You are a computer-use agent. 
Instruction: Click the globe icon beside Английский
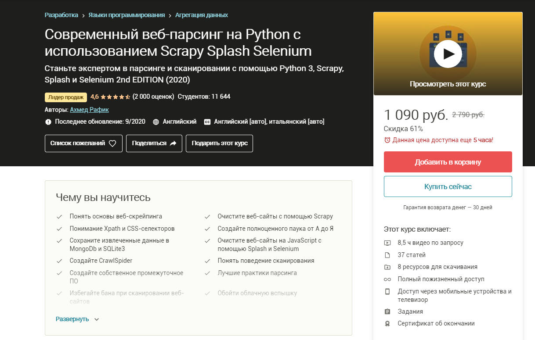pos(155,122)
